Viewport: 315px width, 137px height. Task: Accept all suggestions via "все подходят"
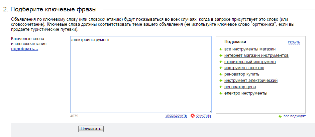(x=294, y=116)
